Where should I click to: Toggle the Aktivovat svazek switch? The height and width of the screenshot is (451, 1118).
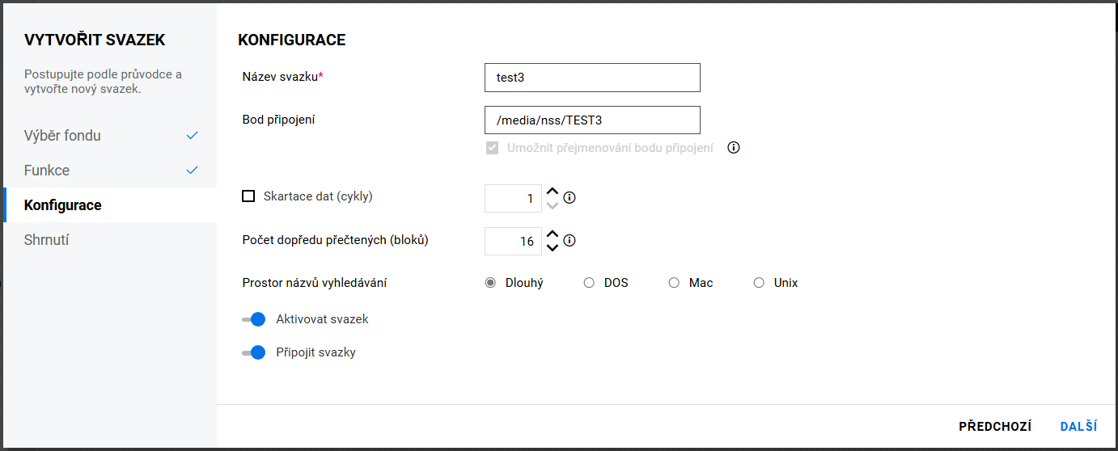[x=254, y=319]
